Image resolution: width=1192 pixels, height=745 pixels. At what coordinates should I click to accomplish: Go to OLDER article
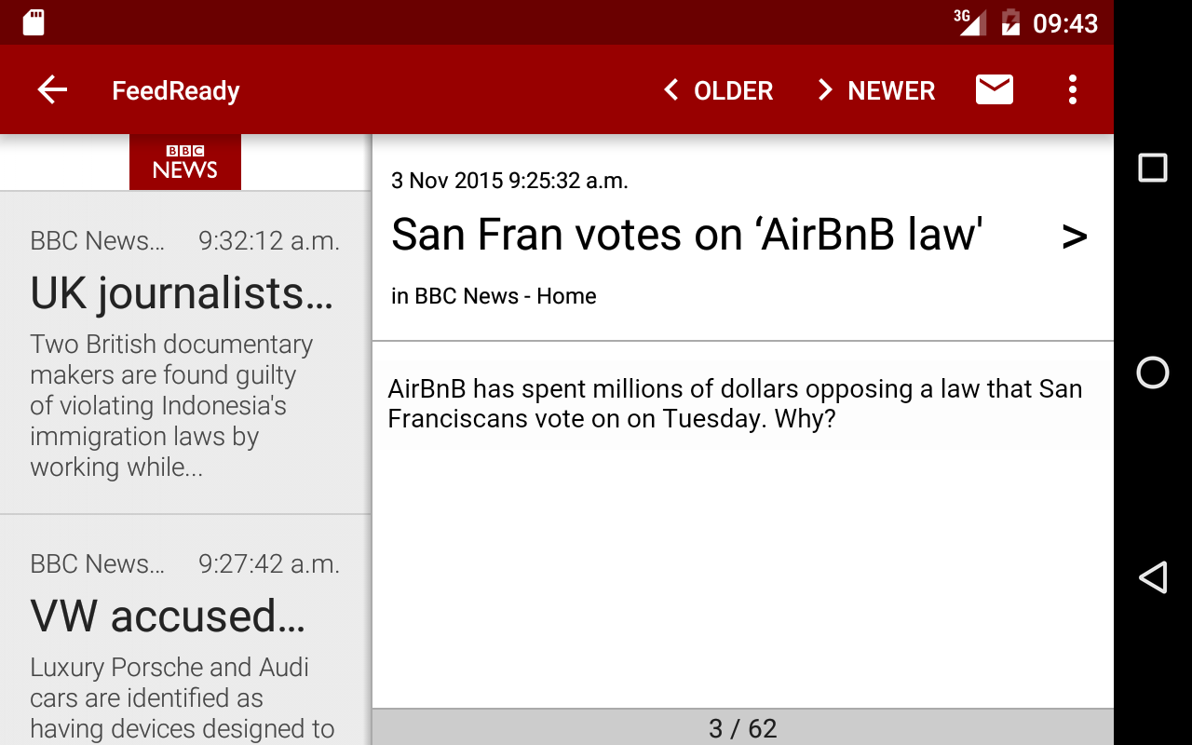pos(718,90)
